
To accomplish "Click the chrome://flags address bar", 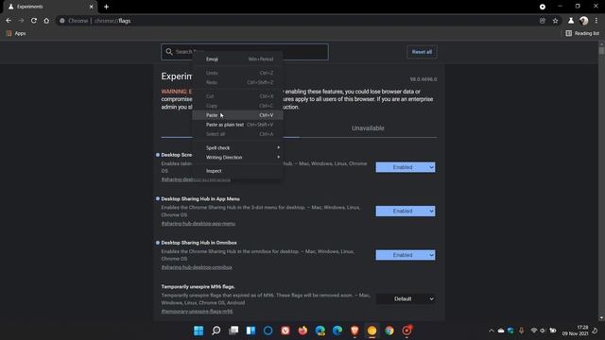I will pyautogui.click(x=297, y=21).
